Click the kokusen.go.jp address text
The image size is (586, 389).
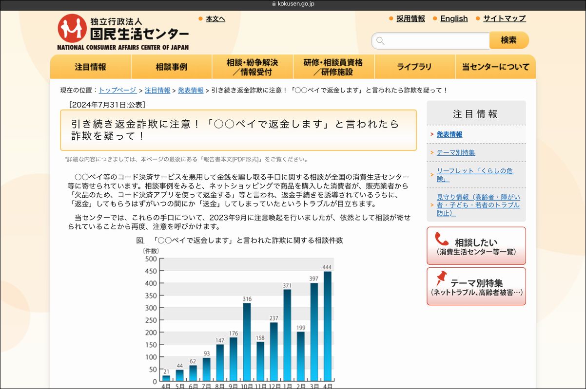296,4
